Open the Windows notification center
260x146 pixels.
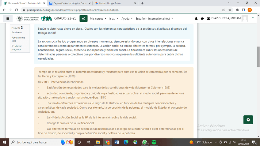coord(254,142)
